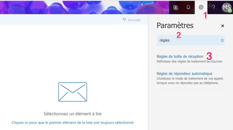Click 'Sélectionnez un élément à lire' text
233x130 pixels.
73,114
